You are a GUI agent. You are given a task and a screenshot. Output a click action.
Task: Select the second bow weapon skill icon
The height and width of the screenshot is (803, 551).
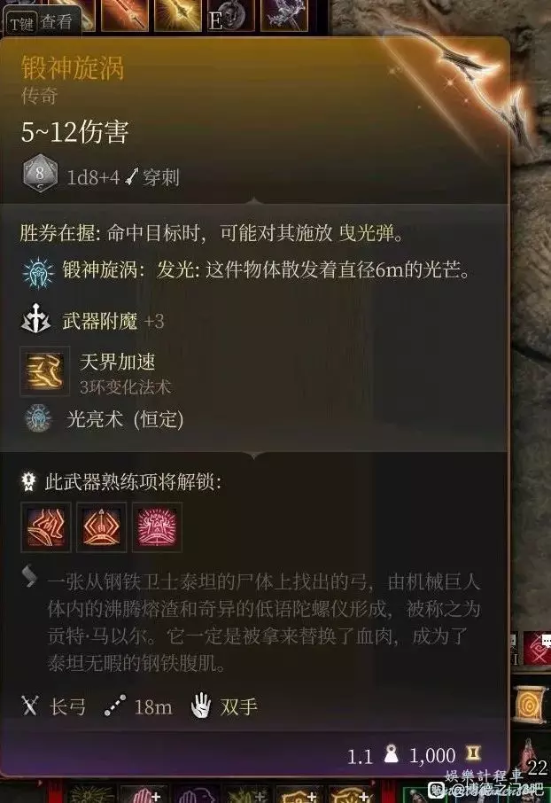[101, 527]
